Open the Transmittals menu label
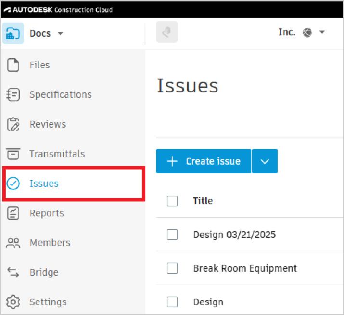This screenshot has width=344, height=315. (57, 154)
